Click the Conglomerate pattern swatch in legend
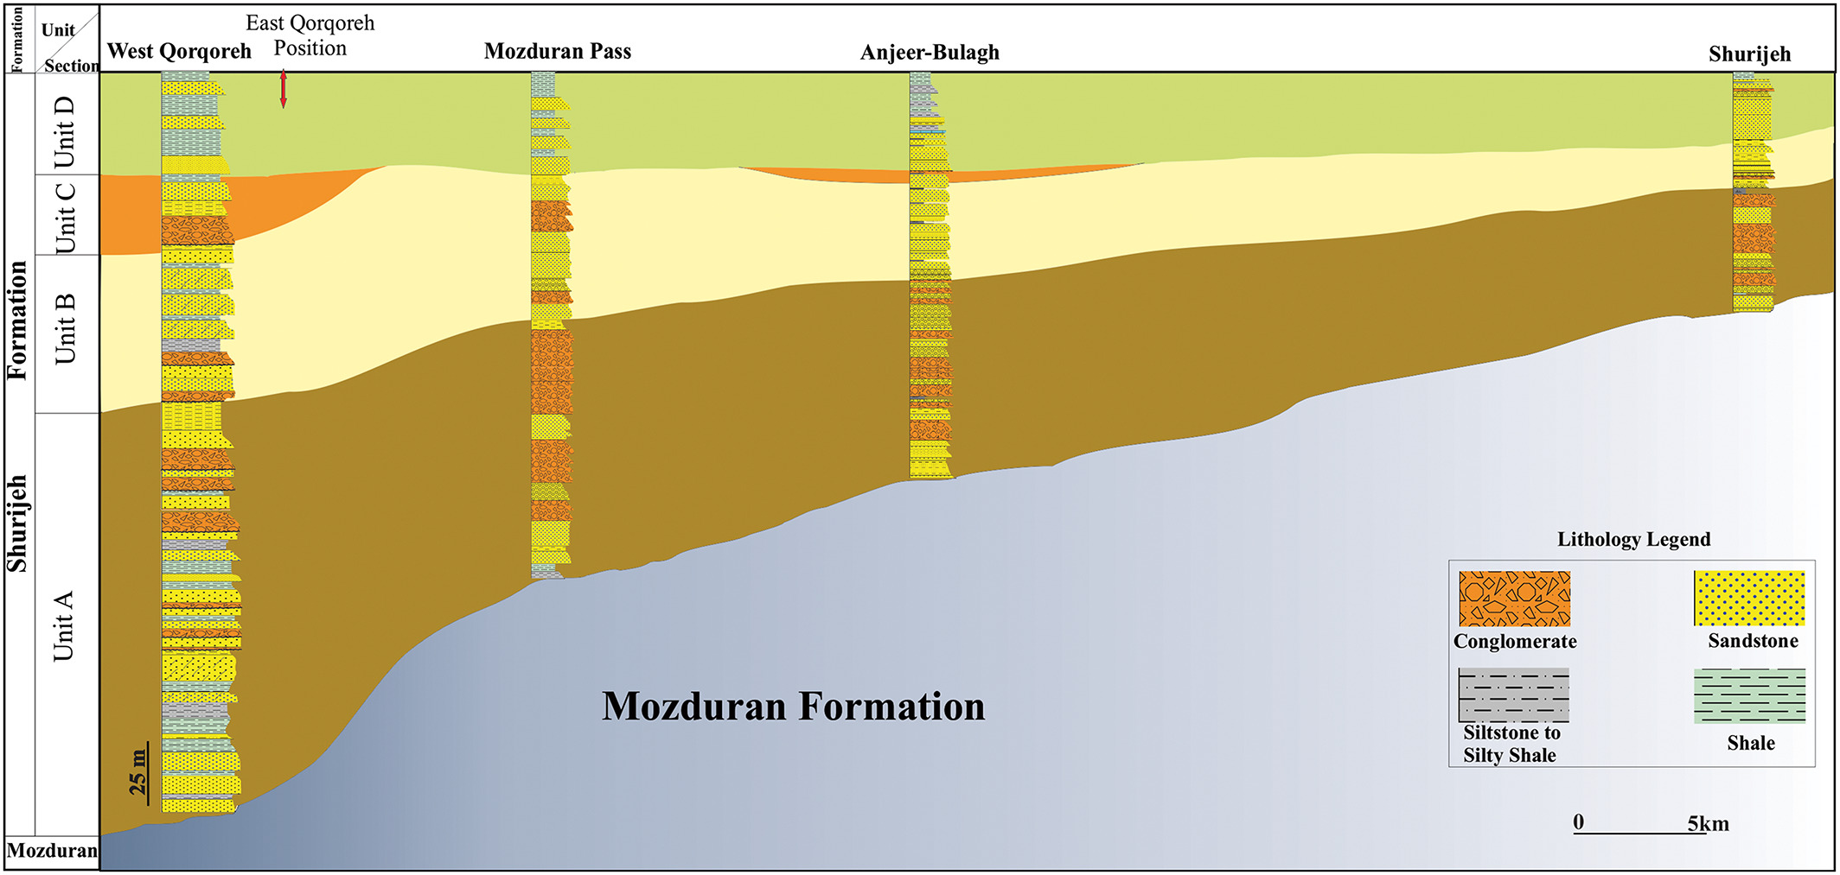 [x=1514, y=599]
